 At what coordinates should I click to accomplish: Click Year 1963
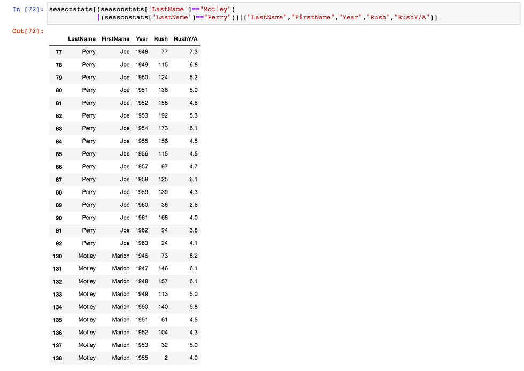[142, 243]
